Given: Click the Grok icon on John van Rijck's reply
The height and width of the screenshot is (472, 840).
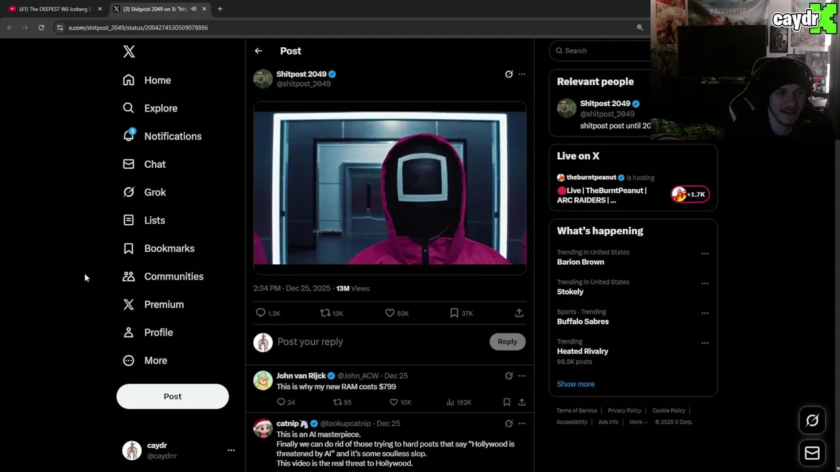Looking at the screenshot, I should (509, 376).
